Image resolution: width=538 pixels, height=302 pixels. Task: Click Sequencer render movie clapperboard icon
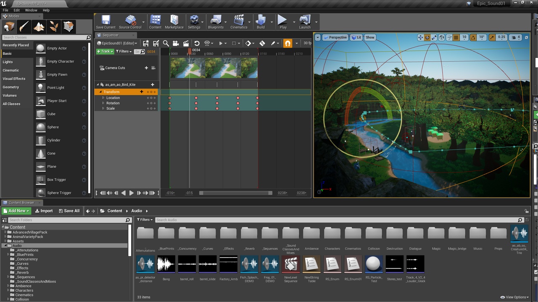[x=186, y=43]
